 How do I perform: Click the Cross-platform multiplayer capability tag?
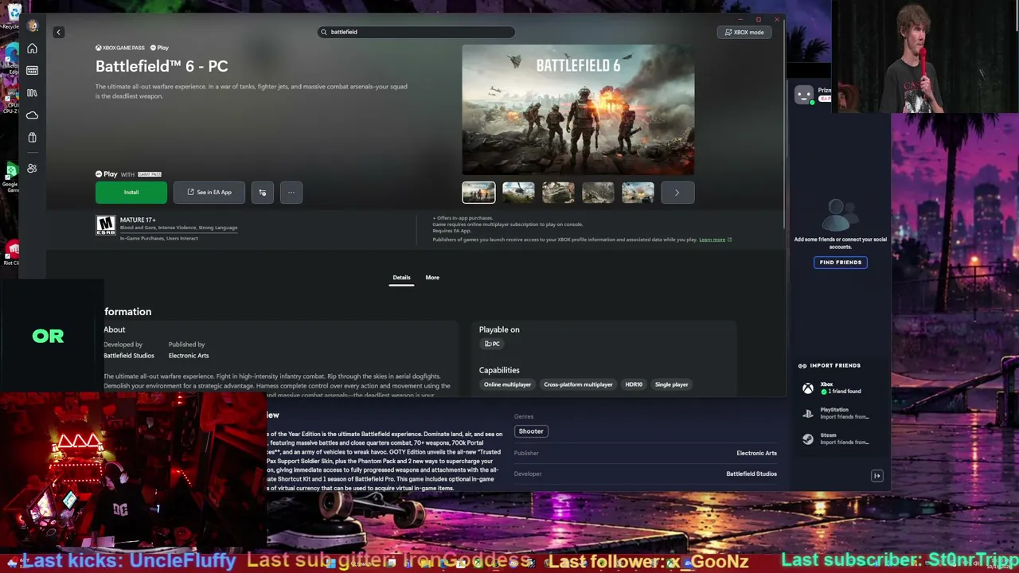click(578, 384)
